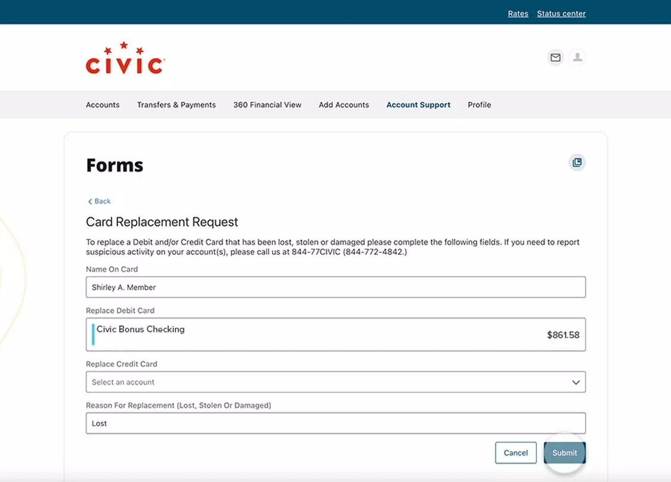Screen dimensions: 671x482
Task: Click the user profile avatar icon
Action: coord(577,58)
